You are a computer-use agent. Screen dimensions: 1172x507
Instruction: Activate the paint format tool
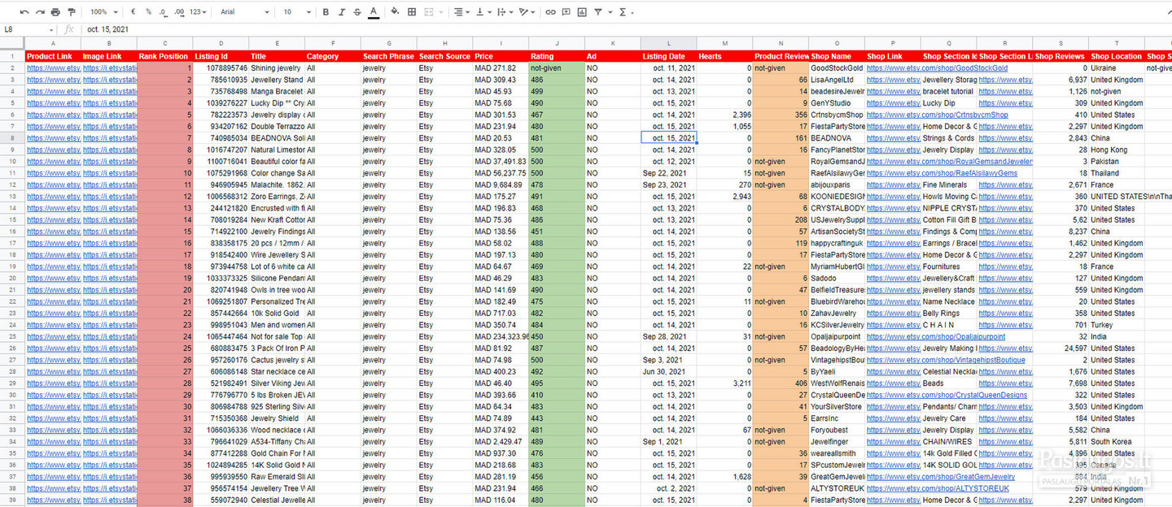pos(72,12)
